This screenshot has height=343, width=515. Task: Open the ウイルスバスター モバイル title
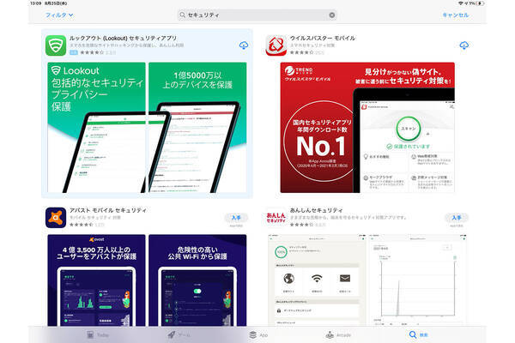point(322,38)
